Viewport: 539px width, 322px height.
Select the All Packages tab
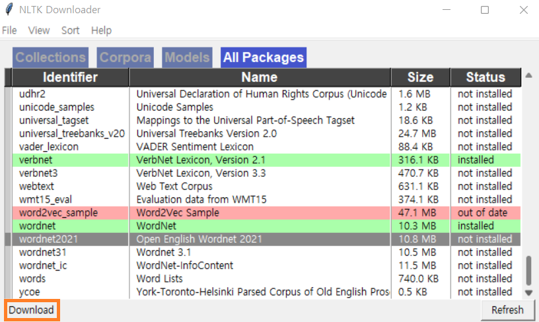click(x=264, y=57)
